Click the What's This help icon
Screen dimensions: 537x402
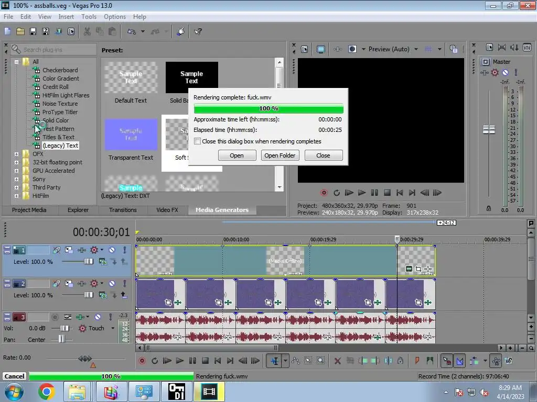point(198,31)
